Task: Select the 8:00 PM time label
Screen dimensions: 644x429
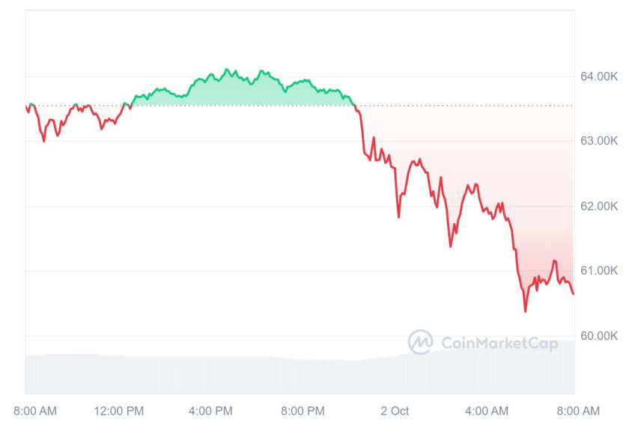Action: [x=303, y=410]
